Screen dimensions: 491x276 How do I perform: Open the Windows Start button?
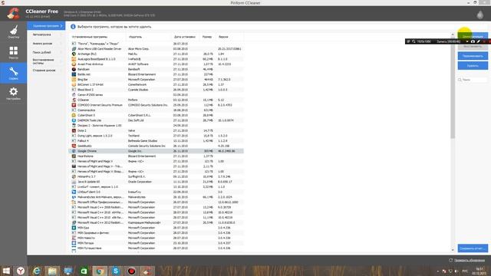click(x=6, y=271)
